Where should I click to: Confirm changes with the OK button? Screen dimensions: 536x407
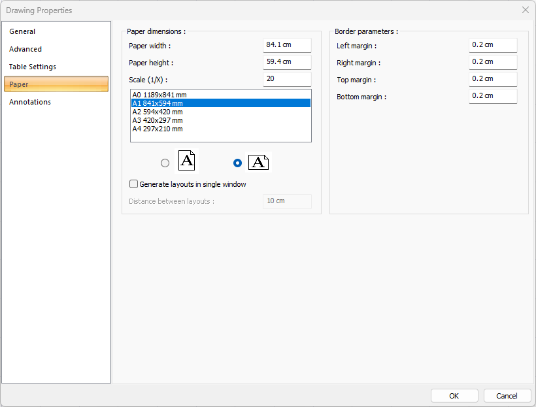[454, 396]
